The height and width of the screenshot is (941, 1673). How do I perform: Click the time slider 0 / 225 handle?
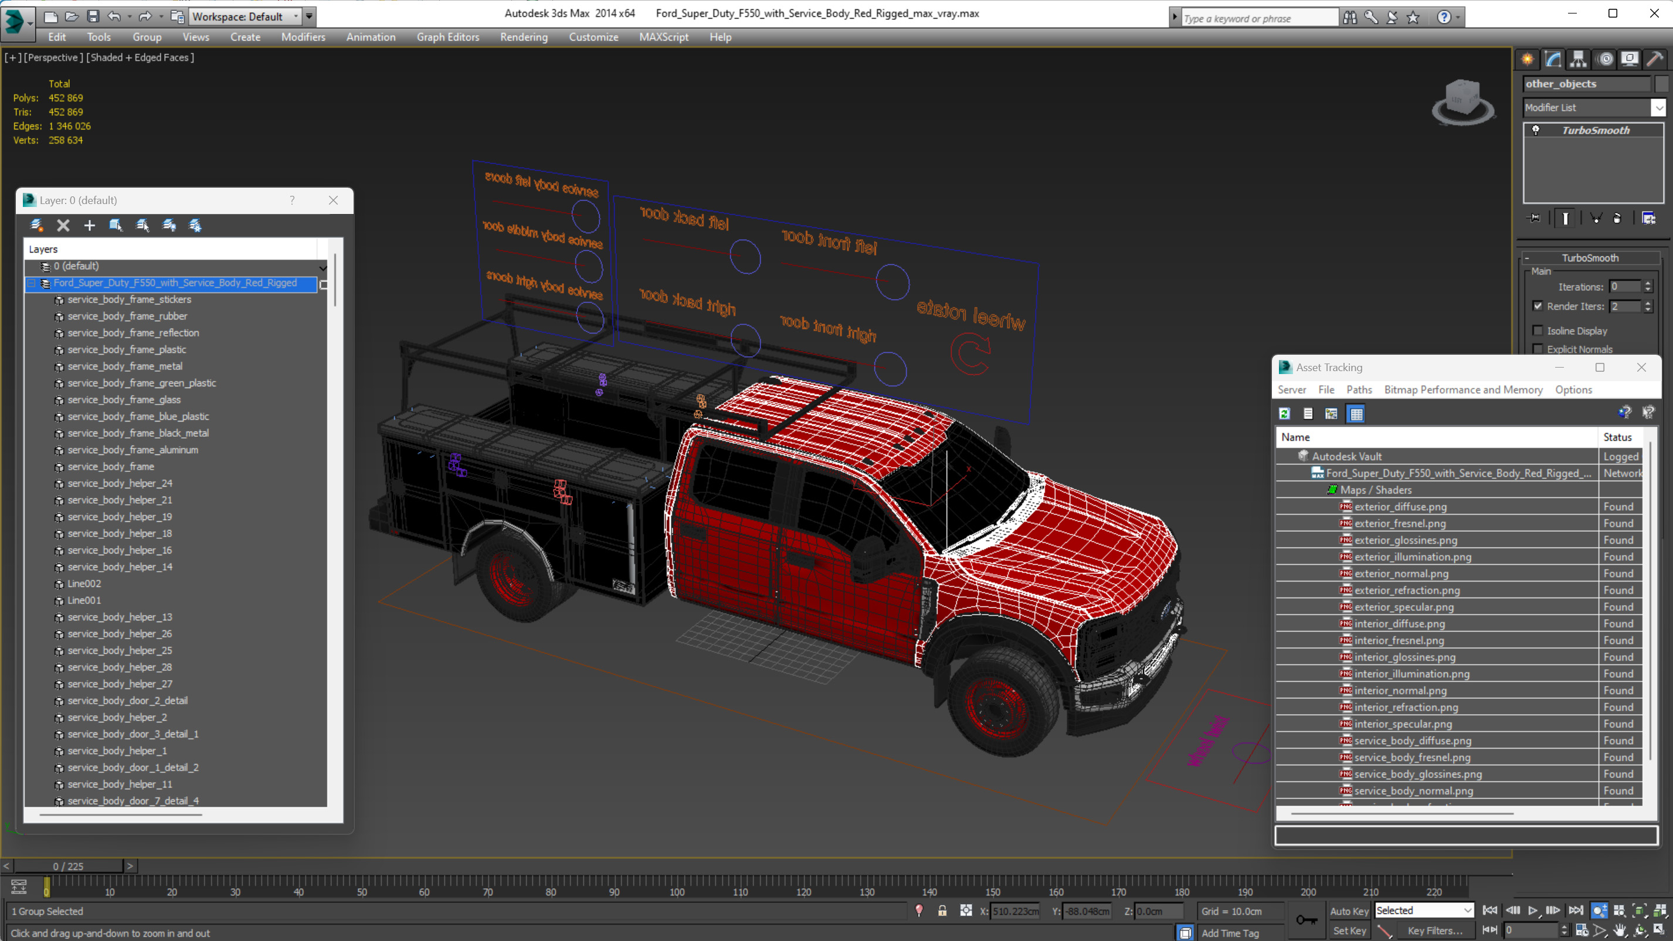click(x=68, y=867)
